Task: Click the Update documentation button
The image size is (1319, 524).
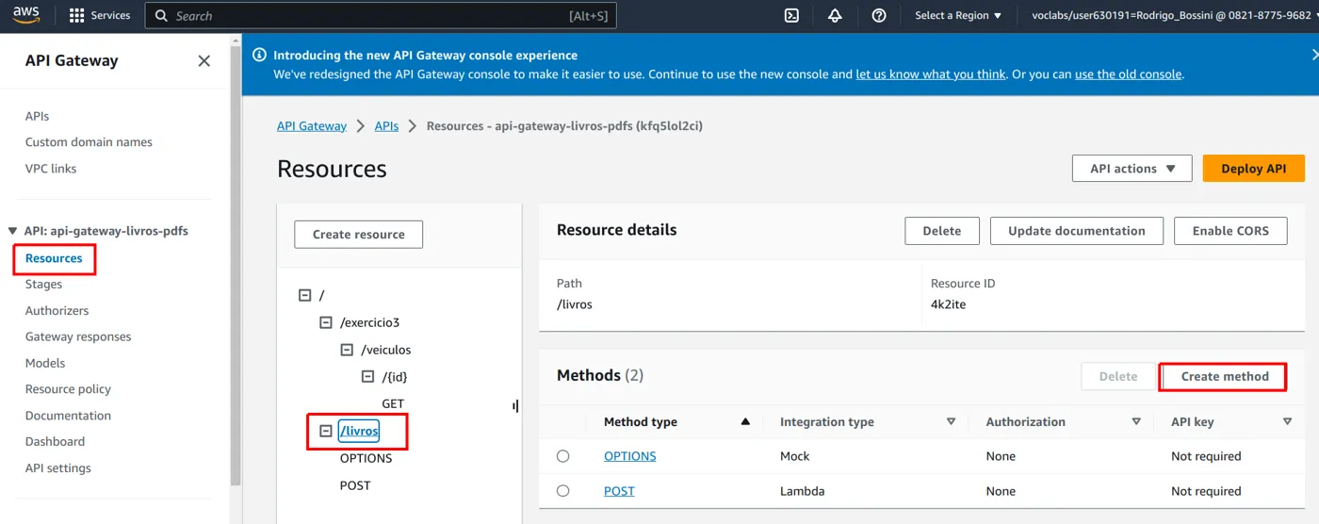Action: [x=1077, y=231]
